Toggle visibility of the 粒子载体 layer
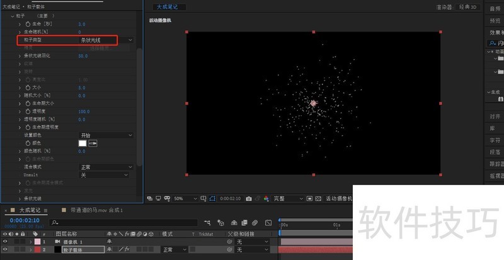The height and width of the screenshot is (260, 504). click(6, 249)
